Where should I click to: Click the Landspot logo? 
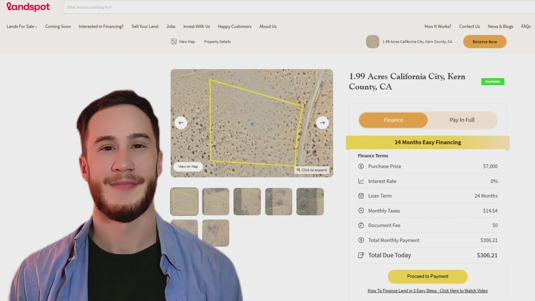pos(28,7)
